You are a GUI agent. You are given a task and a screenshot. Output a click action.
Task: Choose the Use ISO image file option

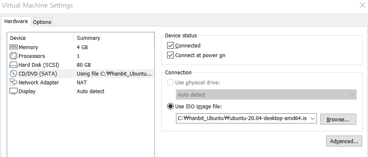tap(170, 106)
